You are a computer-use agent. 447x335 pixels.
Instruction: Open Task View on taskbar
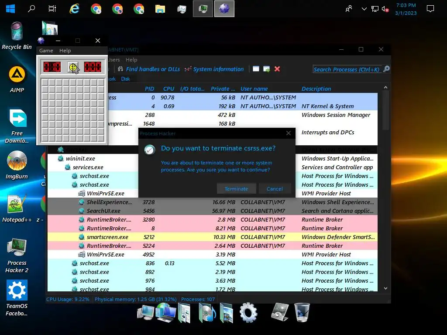click(x=52, y=9)
